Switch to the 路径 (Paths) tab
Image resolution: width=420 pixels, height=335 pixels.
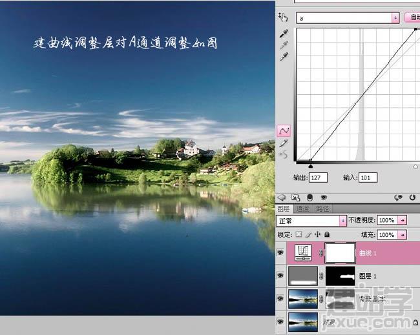[x=322, y=208]
